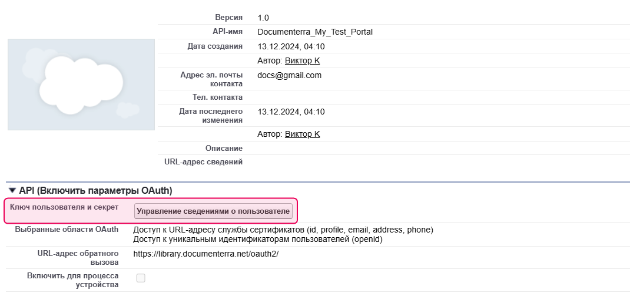
Task: Click the API (Включить параметры OAuth) heading
Action: [95, 191]
